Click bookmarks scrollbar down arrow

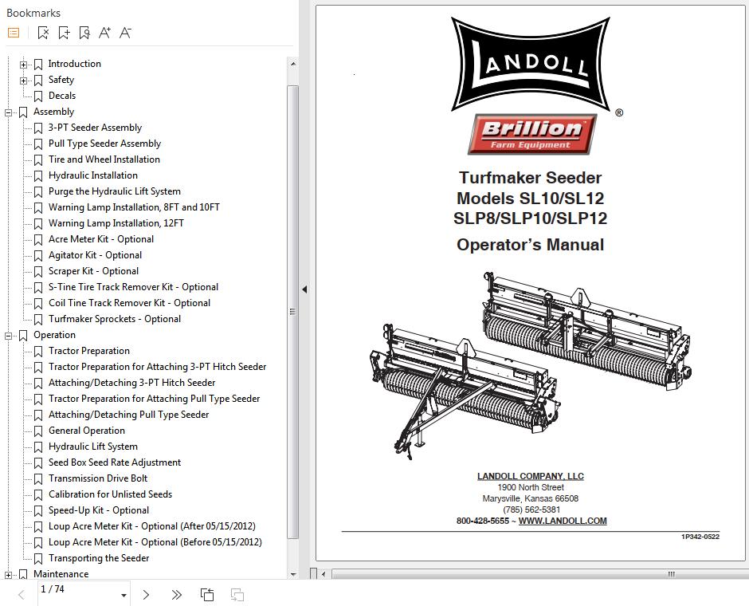[x=293, y=574]
